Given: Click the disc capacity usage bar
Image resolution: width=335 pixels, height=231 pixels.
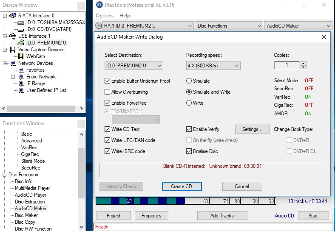Looking at the screenshot, I should (186, 201).
